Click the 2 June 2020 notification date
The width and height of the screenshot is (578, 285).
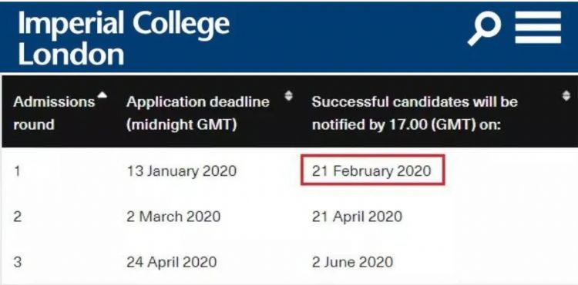pyautogui.click(x=352, y=262)
